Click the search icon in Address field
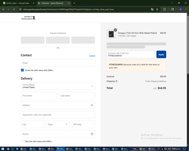 (x=92, y=105)
